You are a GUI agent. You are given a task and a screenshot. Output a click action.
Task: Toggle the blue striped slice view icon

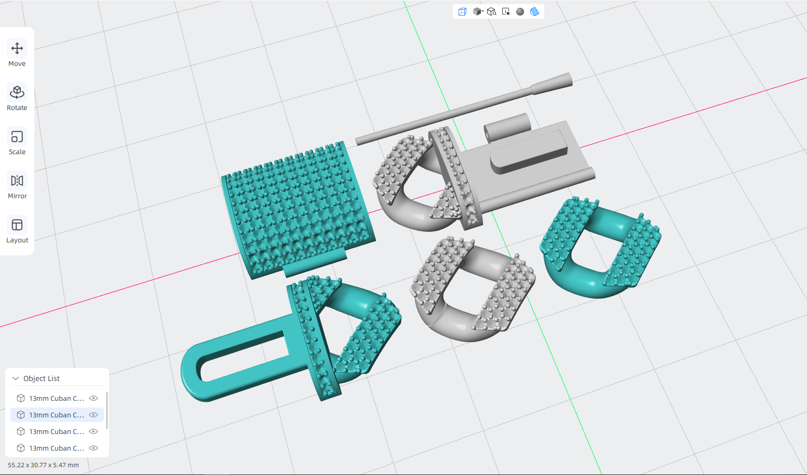(534, 11)
